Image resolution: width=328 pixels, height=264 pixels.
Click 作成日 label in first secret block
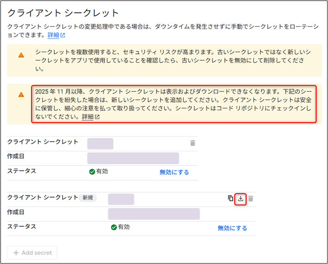coord(16,156)
